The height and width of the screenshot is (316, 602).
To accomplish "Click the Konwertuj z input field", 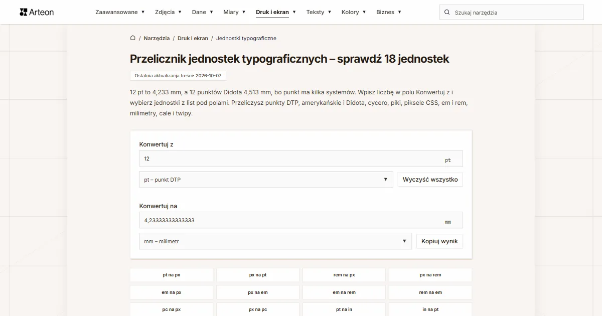I will (301, 159).
